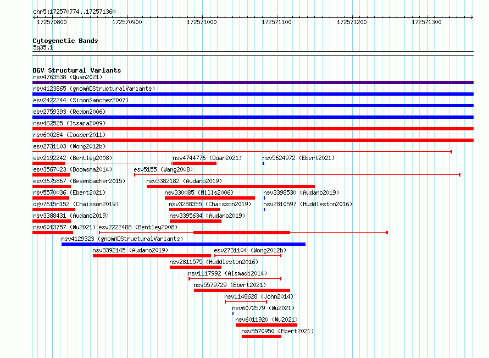Click ruler position 172570800
Screen dimensions: 489x358
(52, 22)
